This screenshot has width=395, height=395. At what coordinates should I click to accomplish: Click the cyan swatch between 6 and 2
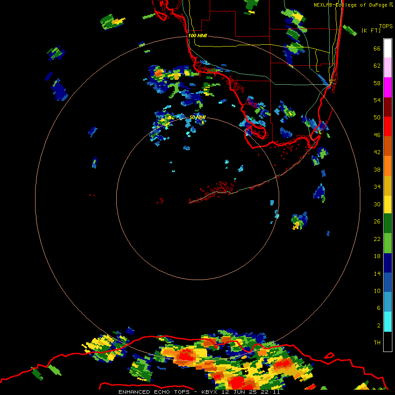(388, 322)
